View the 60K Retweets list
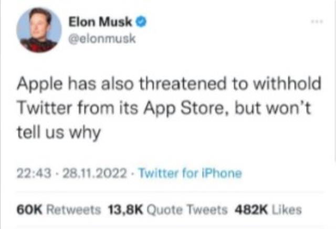336x229 pixels. (x=59, y=210)
